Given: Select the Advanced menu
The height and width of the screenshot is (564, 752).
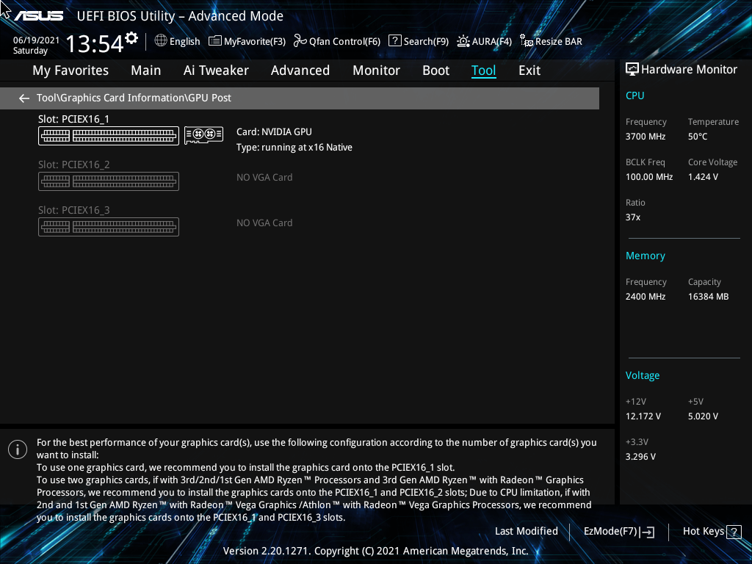Looking at the screenshot, I should click(300, 70).
